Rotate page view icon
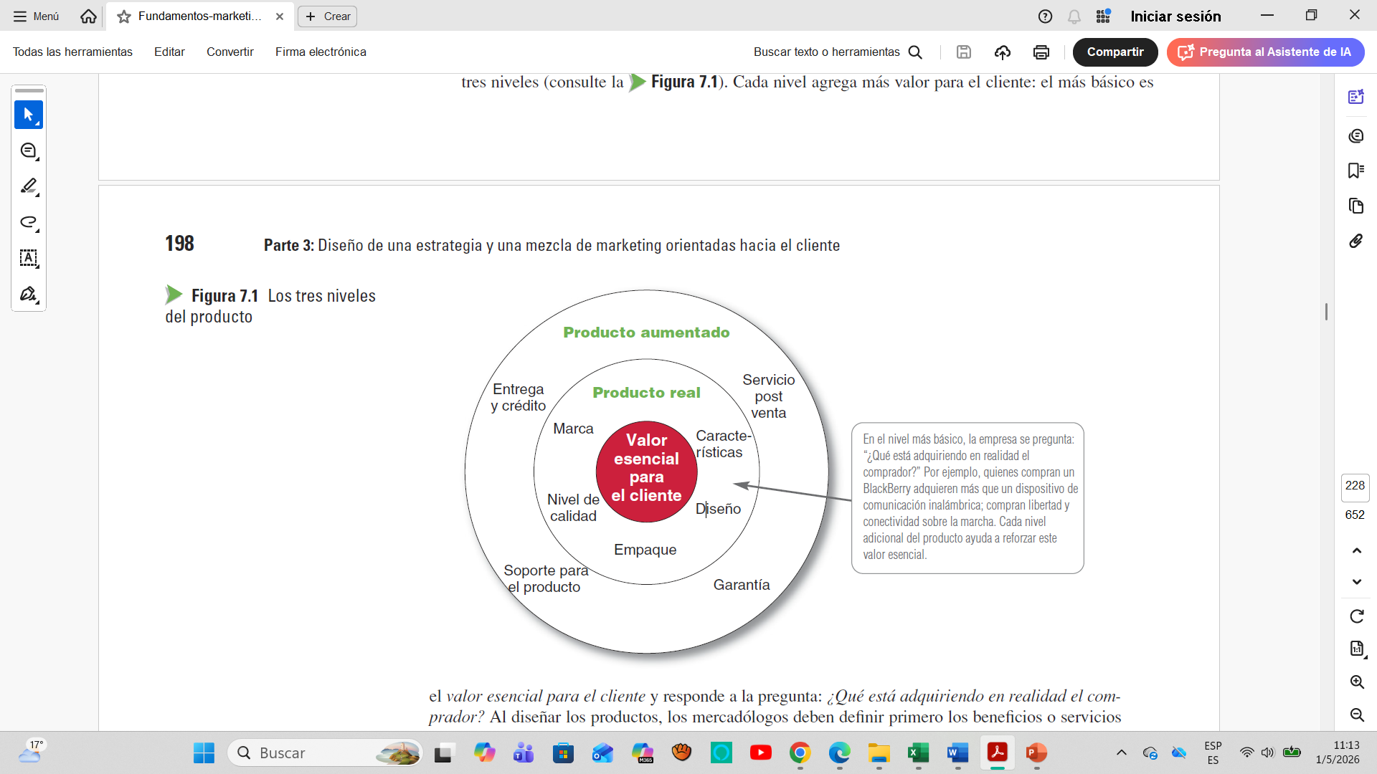Screen dimensions: 1377x774 [x=1357, y=616]
